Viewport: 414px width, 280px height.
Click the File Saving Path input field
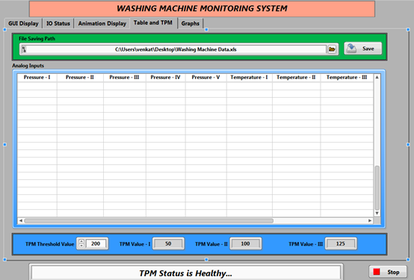[176, 49]
